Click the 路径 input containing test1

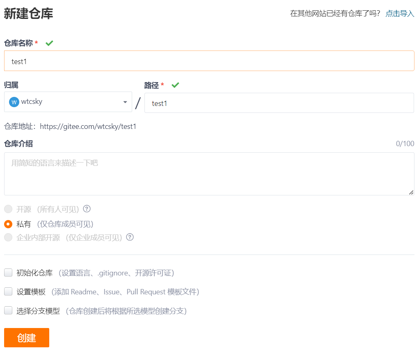(x=279, y=103)
